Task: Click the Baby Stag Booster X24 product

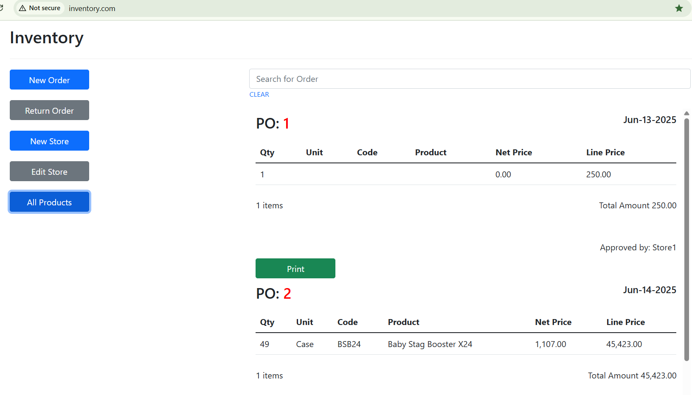Action: coord(430,344)
